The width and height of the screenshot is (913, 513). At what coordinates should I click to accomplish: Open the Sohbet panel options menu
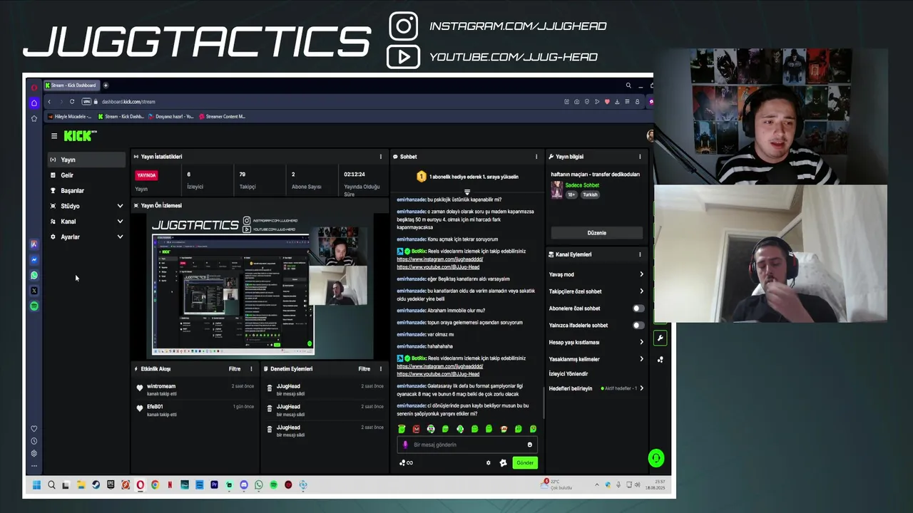coord(536,157)
